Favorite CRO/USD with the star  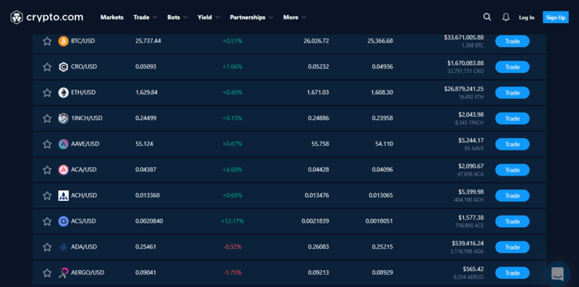tap(47, 67)
